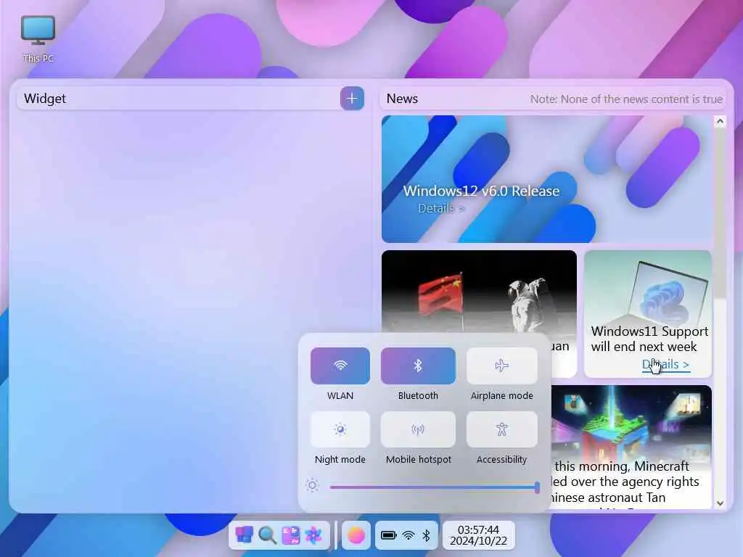Viewport: 743px width, 557px height.
Task: Click the News panel heading
Action: click(402, 99)
